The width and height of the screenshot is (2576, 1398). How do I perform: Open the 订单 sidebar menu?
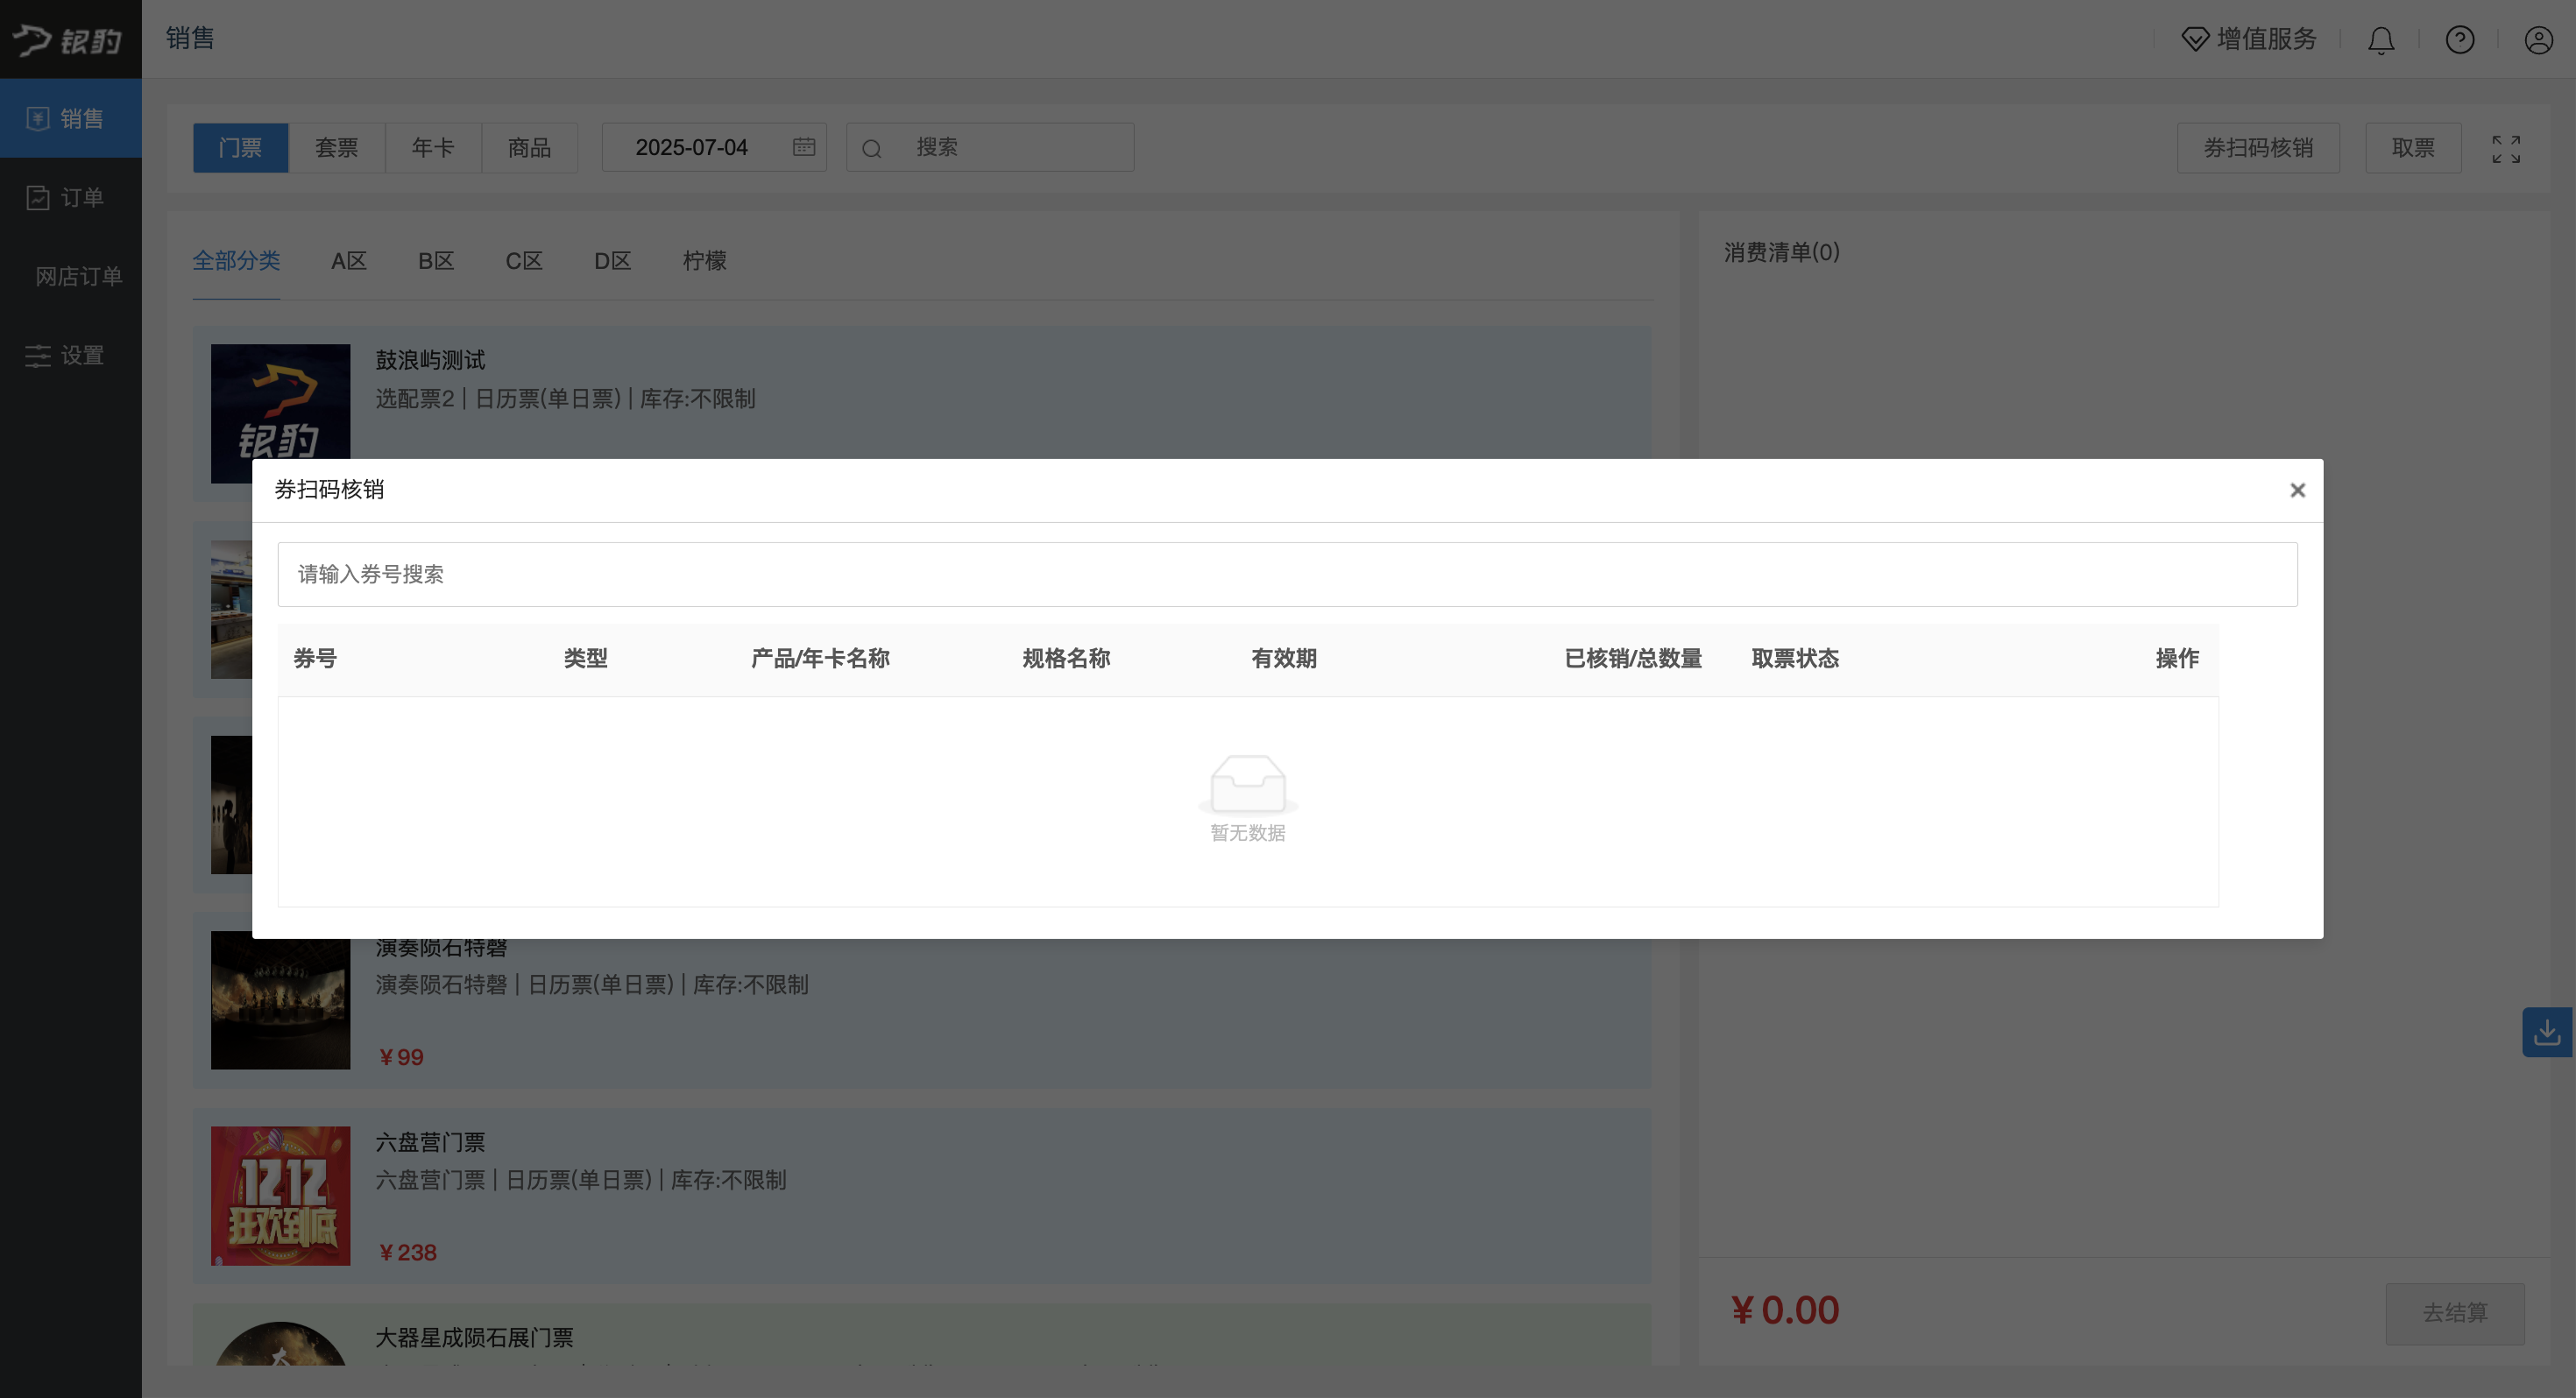click(71, 197)
